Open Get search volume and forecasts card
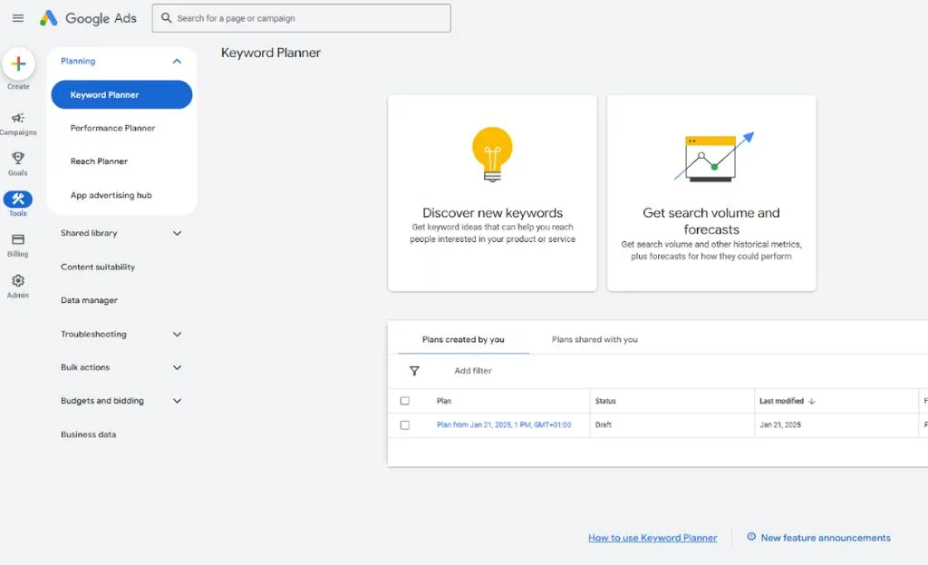 pos(711,193)
